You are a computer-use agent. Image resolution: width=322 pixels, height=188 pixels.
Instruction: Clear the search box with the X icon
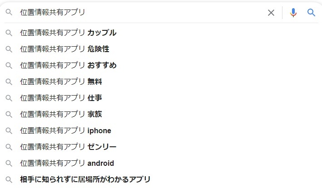point(271,13)
